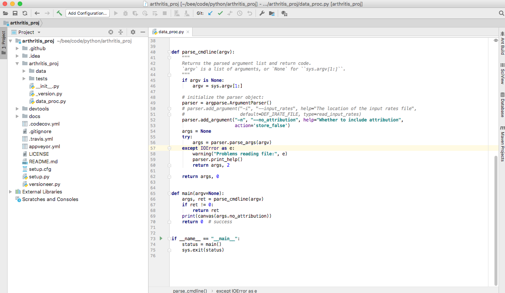This screenshot has width=505, height=293.
Task: Expand the devtools folder
Action: 17,109
